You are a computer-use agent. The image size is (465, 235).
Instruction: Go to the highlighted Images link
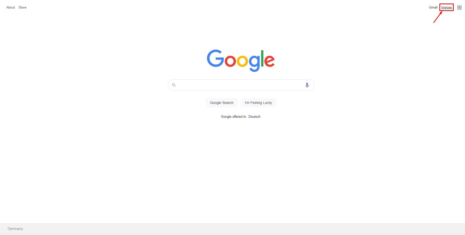pos(446,8)
